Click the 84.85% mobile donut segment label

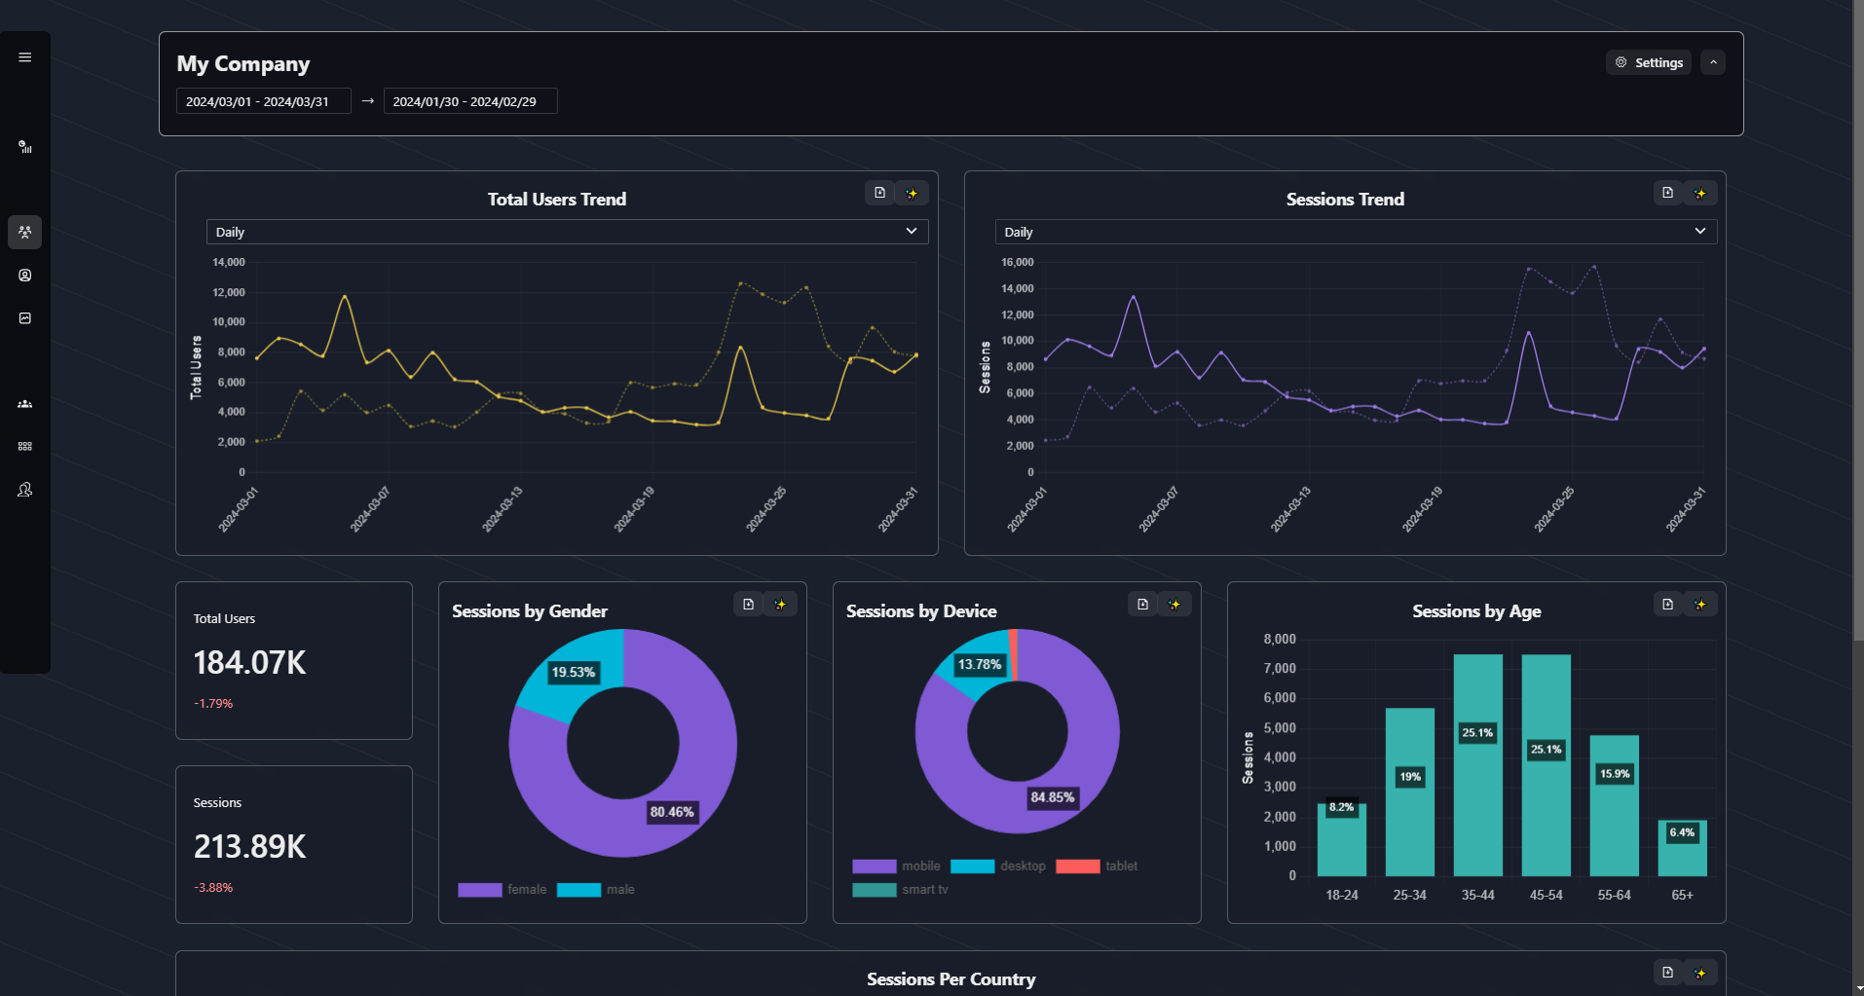pyautogui.click(x=1053, y=797)
